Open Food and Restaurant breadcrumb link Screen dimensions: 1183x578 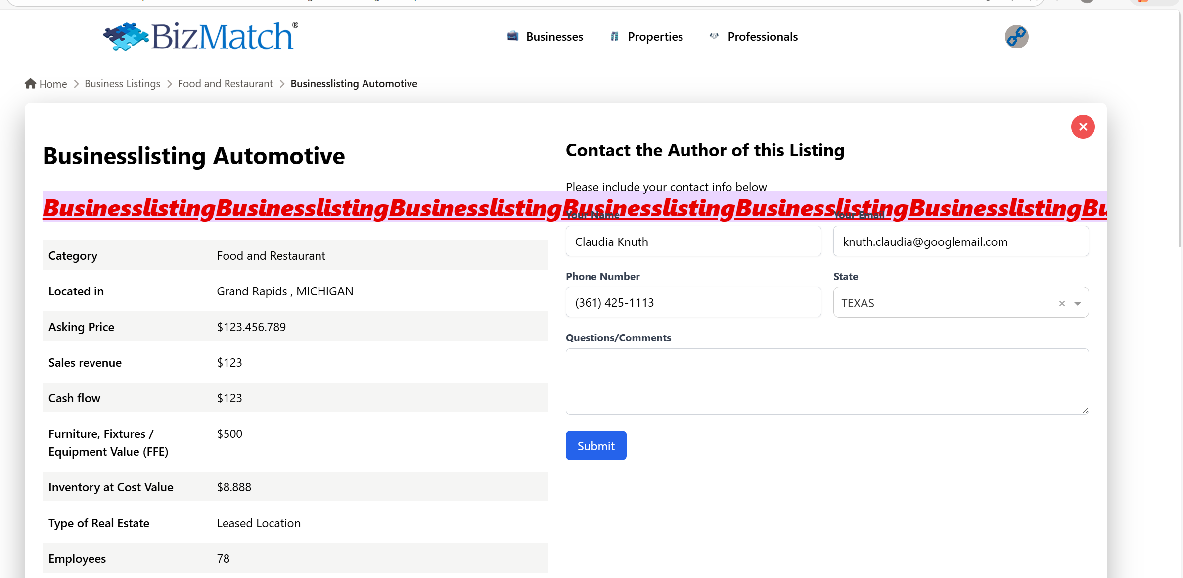tap(225, 84)
